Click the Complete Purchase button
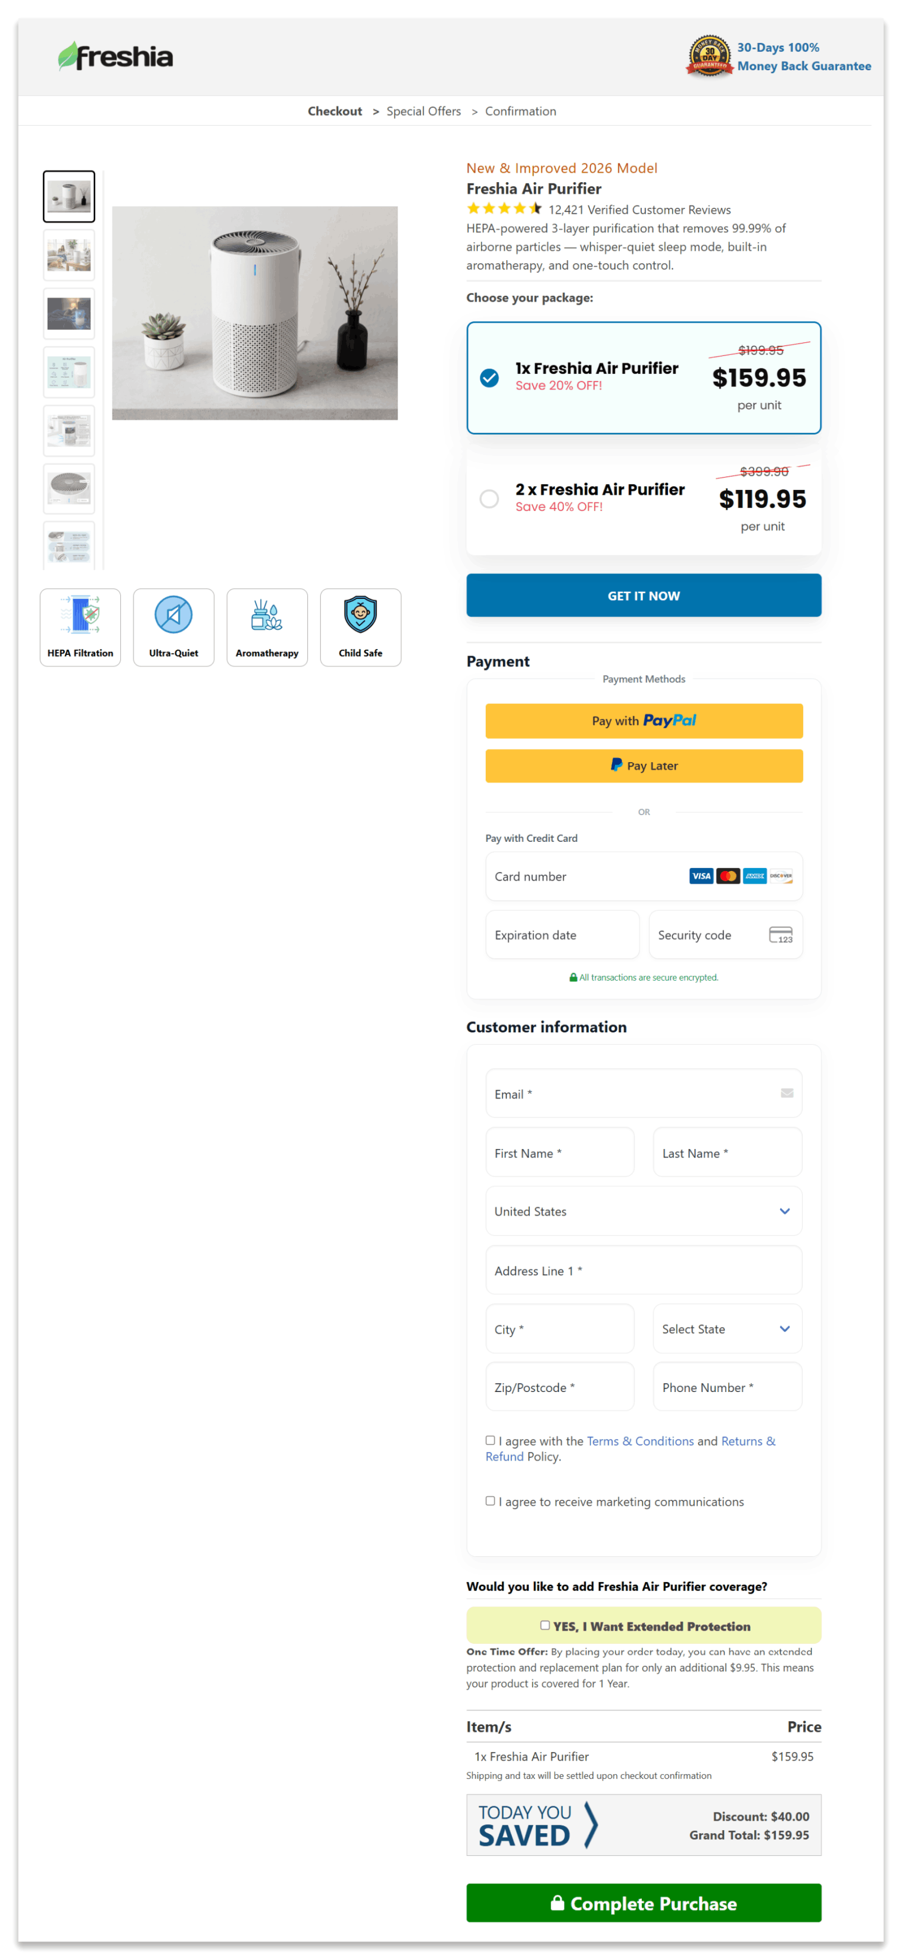Screen dimensions: 902x1960 (x=644, y=1903)
